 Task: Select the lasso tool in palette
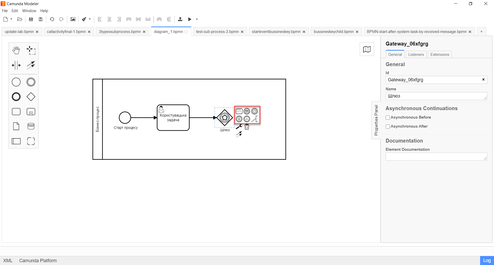point(31,50)
